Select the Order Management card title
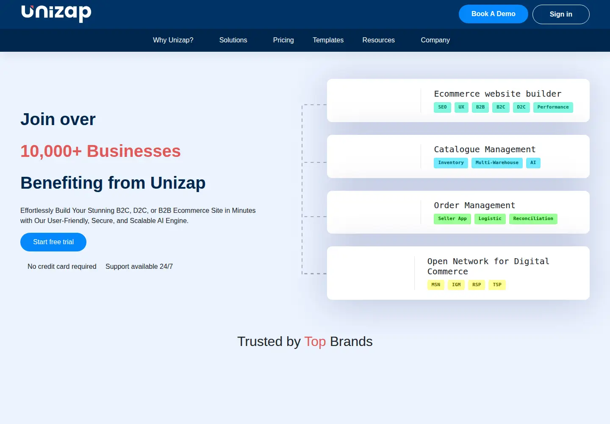Viewport: 610px width, 424px height. (474, 205)
